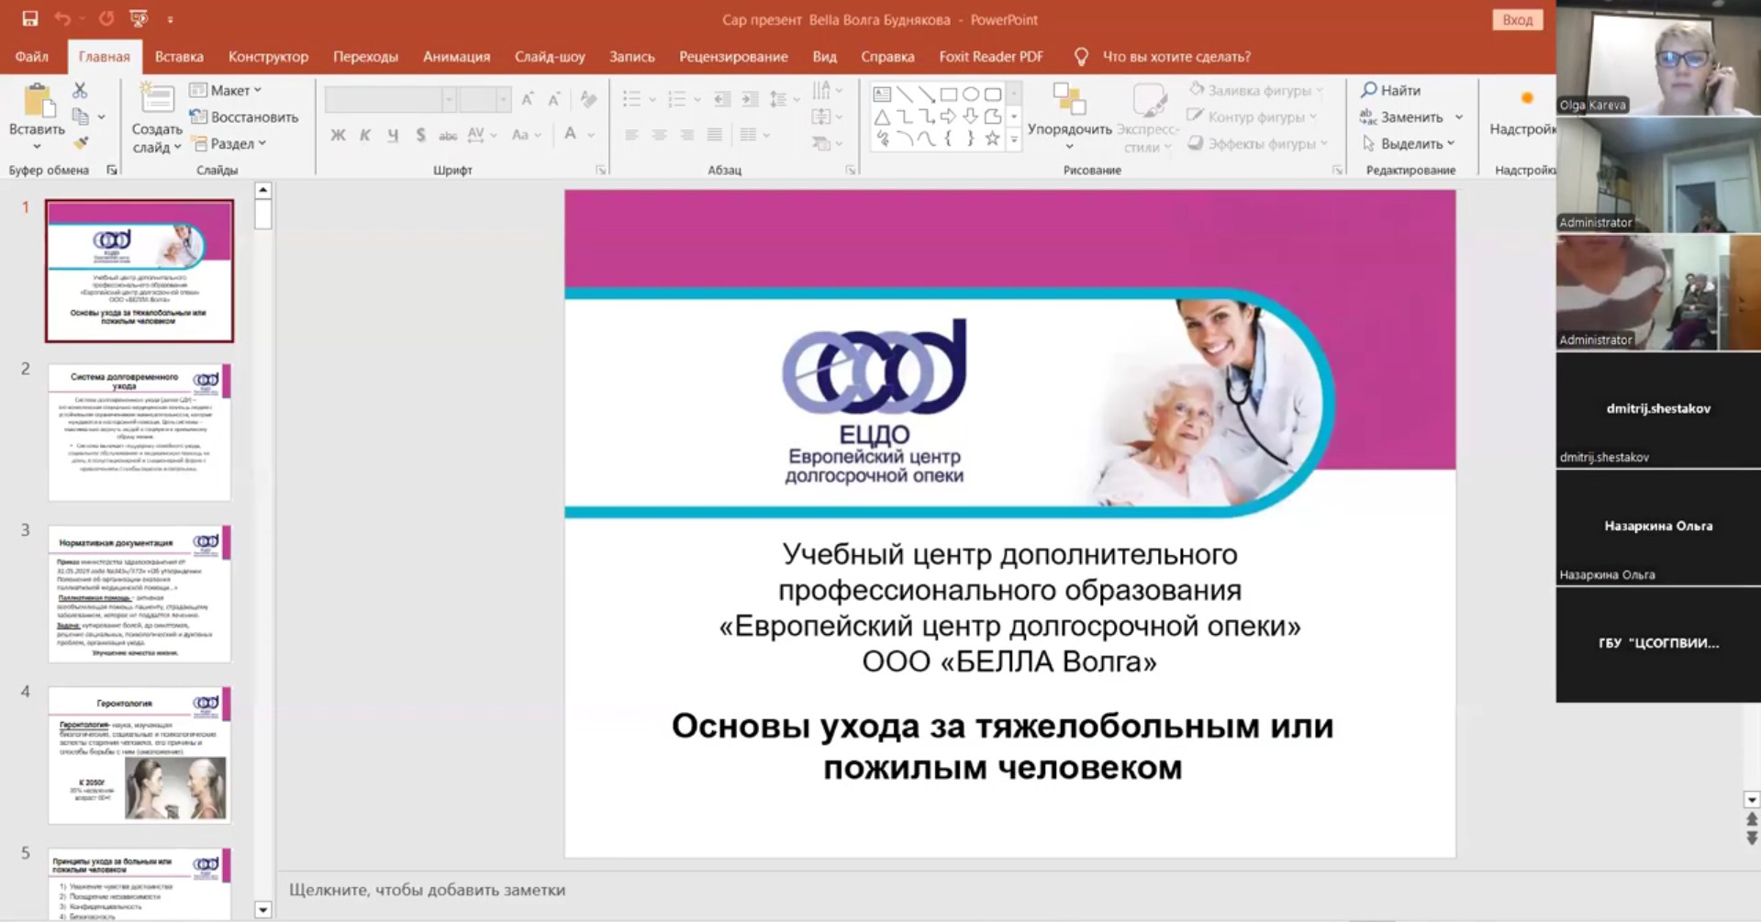The width and height of the screenshot is (1761, 922).
Task: Click the Найти search button
Action: click(x=1391, y=90)
